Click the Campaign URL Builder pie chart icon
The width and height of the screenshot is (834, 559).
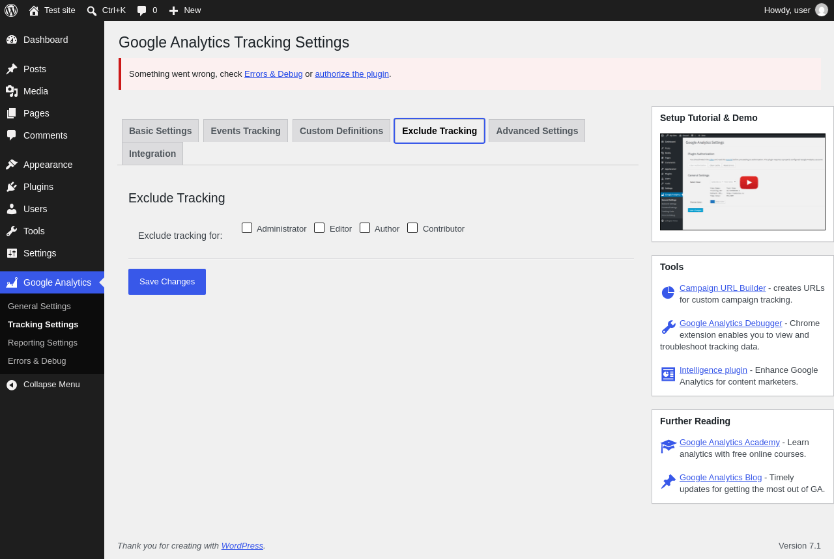668,293
